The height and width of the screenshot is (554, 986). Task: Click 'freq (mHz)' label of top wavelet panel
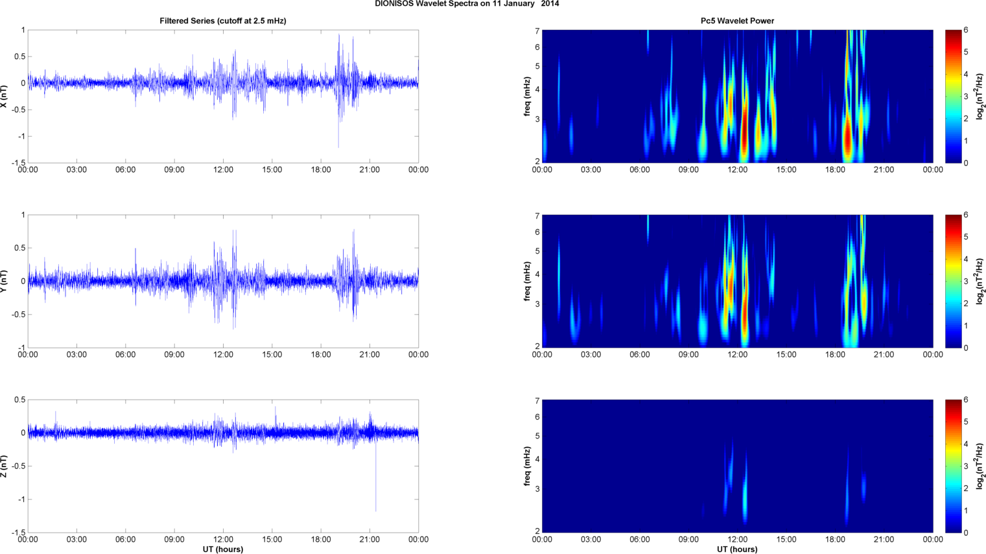(528, 97)
